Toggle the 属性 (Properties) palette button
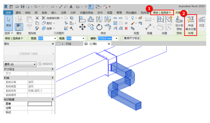210x123 pixels. click(19, 27)
